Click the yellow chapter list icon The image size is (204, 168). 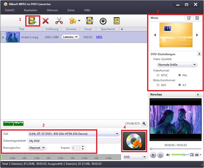117,21
